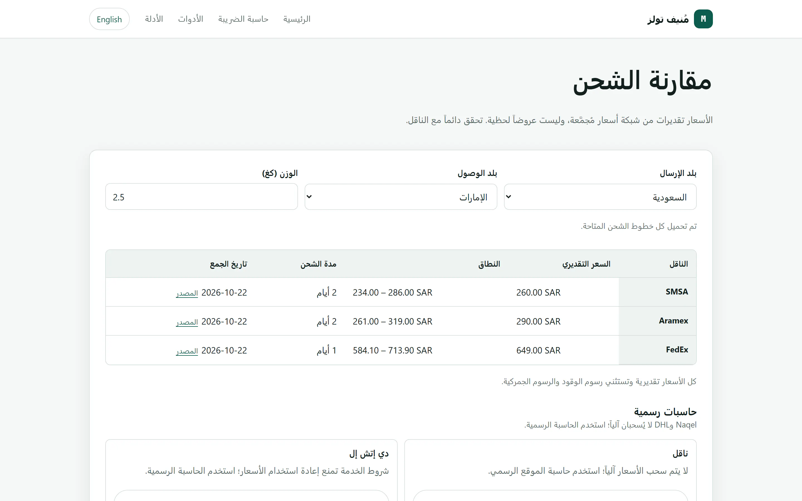802x501 pixels.
Task: Click the السعر التقديري column header
Action: pyautogui.click(x=586, y=264)
